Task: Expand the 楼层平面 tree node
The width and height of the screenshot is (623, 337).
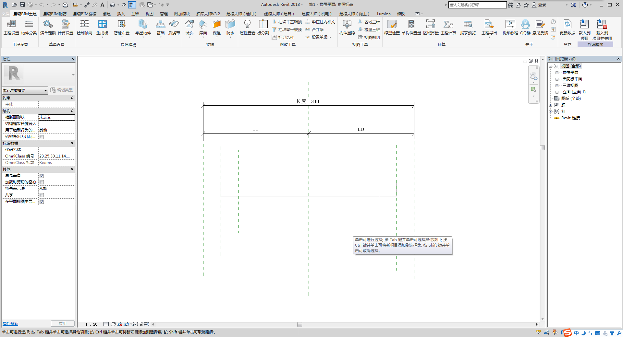Action: [x=557, y=73]
